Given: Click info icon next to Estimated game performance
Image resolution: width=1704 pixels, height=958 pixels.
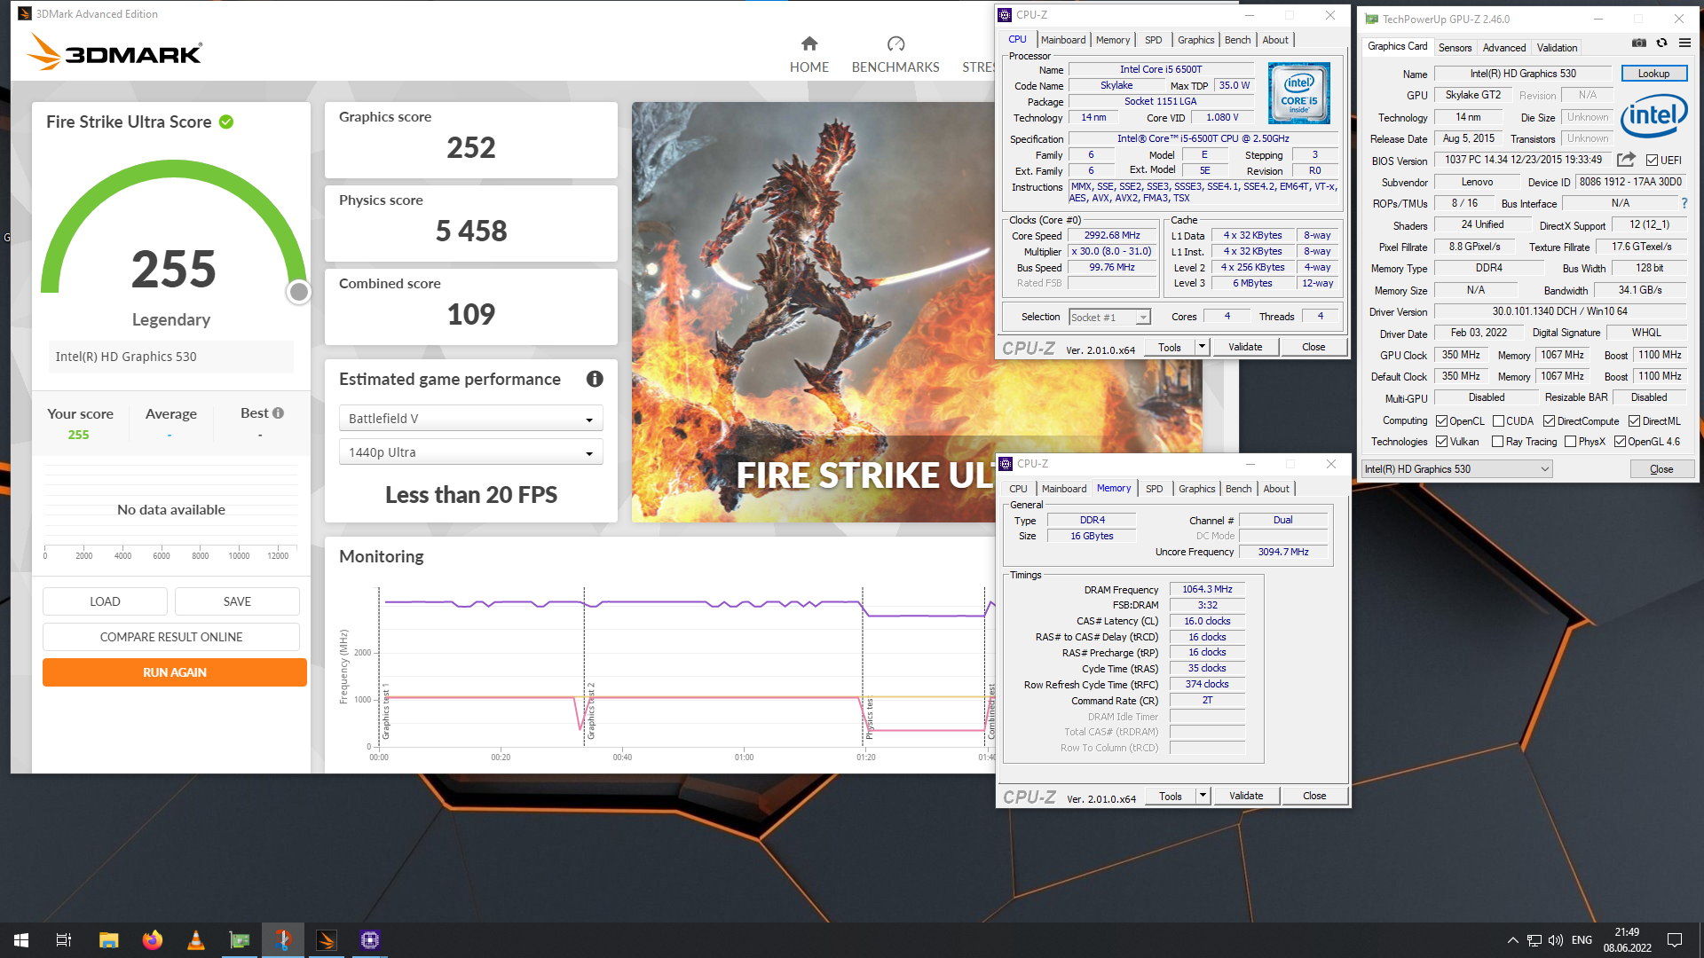Looking at the screenshot, I should (595, 379).
